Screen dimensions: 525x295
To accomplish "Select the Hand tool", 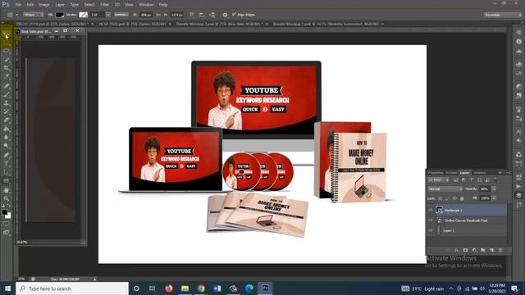I will click(x=7, y=190).
